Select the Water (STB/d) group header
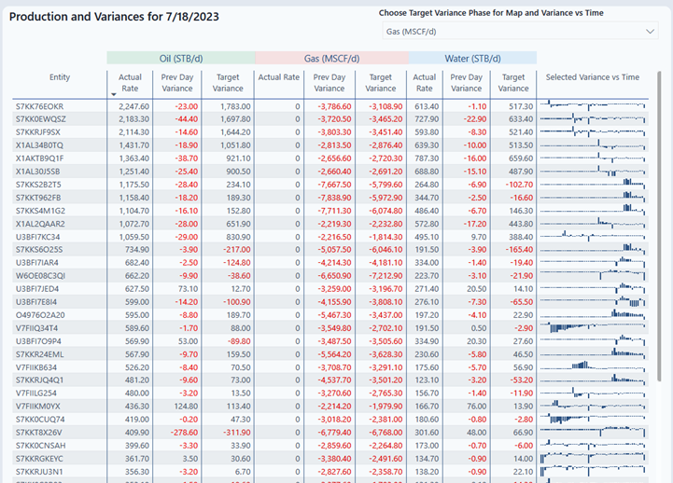 click(472, 59)
